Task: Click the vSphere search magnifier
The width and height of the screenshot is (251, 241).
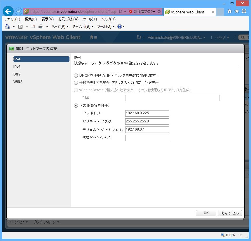Action: [x=243, y=37]
